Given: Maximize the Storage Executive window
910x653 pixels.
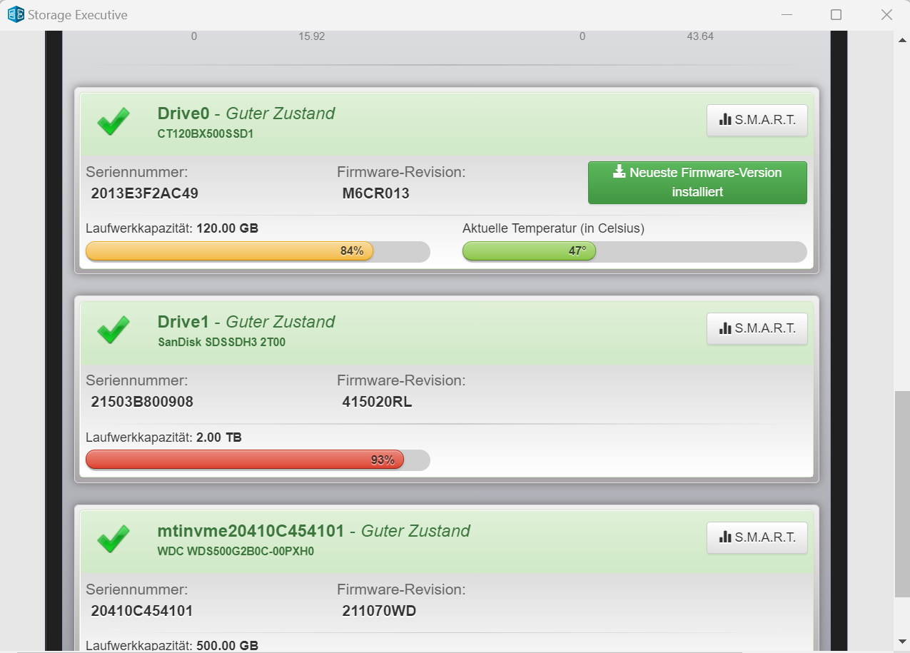Looking at the screenshot, I should [x=836, y=14].
